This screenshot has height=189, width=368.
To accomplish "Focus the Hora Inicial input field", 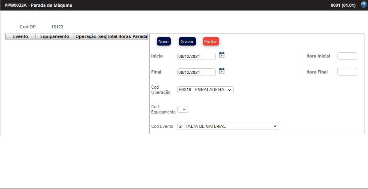I will click(347, 56).
